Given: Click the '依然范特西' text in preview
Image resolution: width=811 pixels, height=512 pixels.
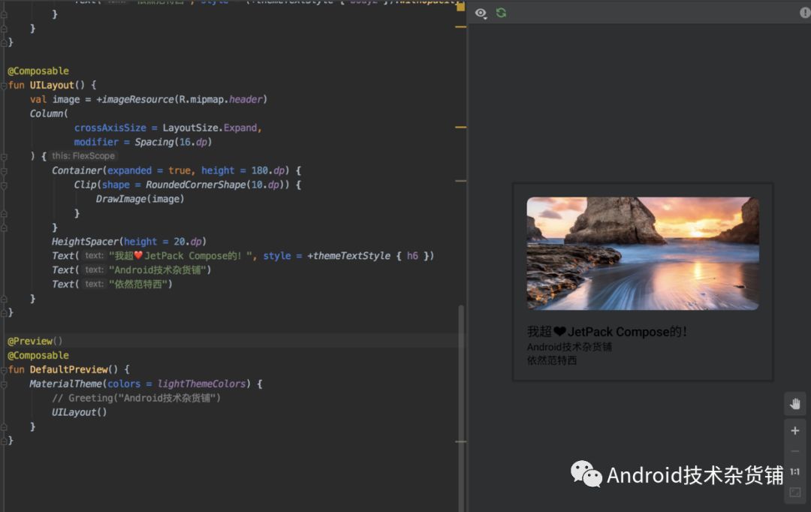Looking at the screenshot, I should click(x=552, y=360).
